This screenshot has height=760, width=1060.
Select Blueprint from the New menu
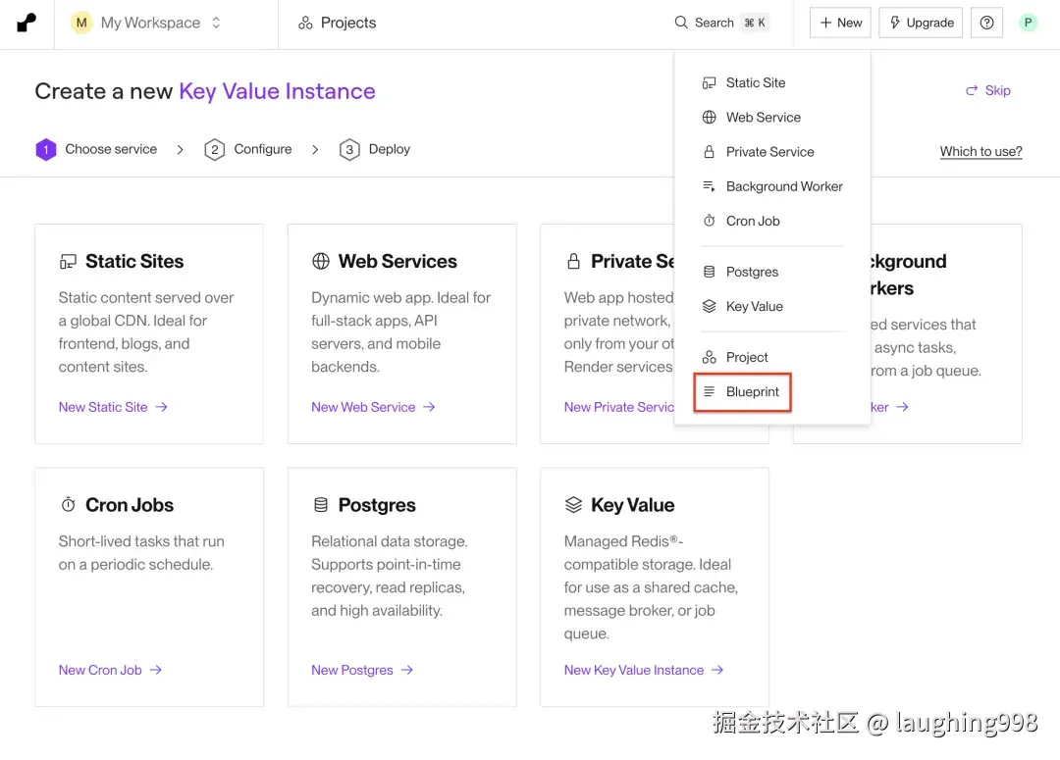pyautogui.click(x=752, y=392)
